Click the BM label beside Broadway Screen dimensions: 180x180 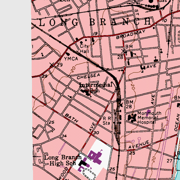coord(129,47)
